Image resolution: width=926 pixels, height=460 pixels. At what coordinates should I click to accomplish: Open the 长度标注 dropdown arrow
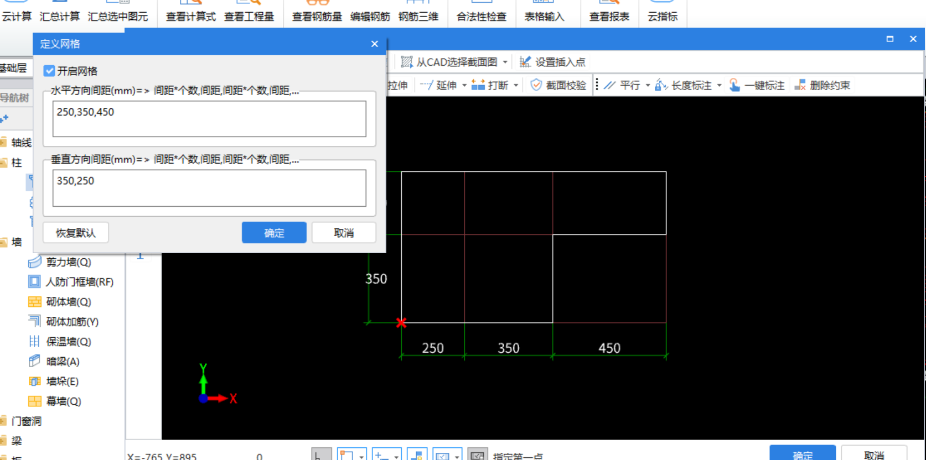click(x=720, y=85)
